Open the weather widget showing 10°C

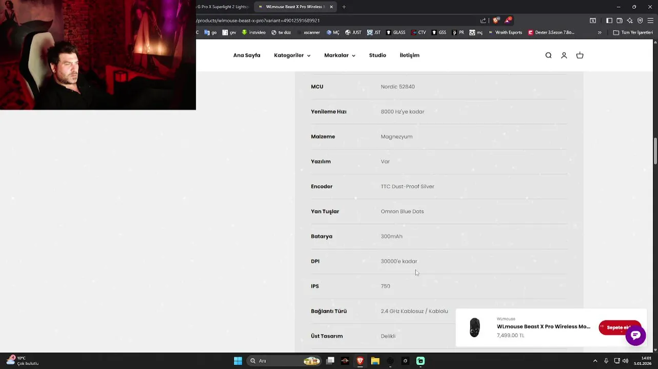click(x=22, y=361)
